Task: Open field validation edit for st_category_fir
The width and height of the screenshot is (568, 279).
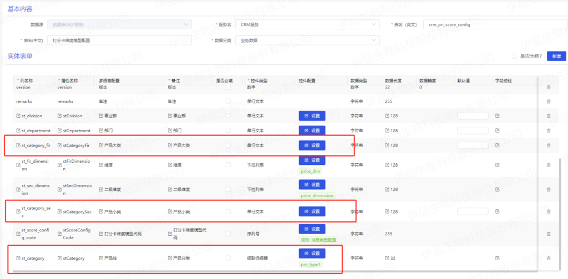Action: tap(498, 145)
